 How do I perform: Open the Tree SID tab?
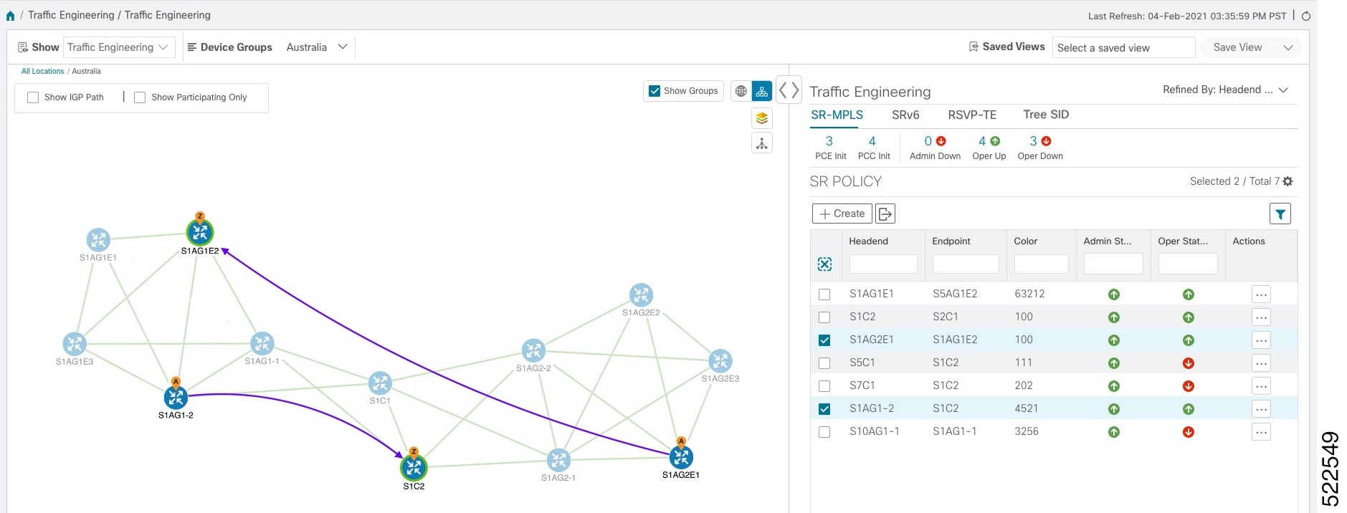(1046, 115)
